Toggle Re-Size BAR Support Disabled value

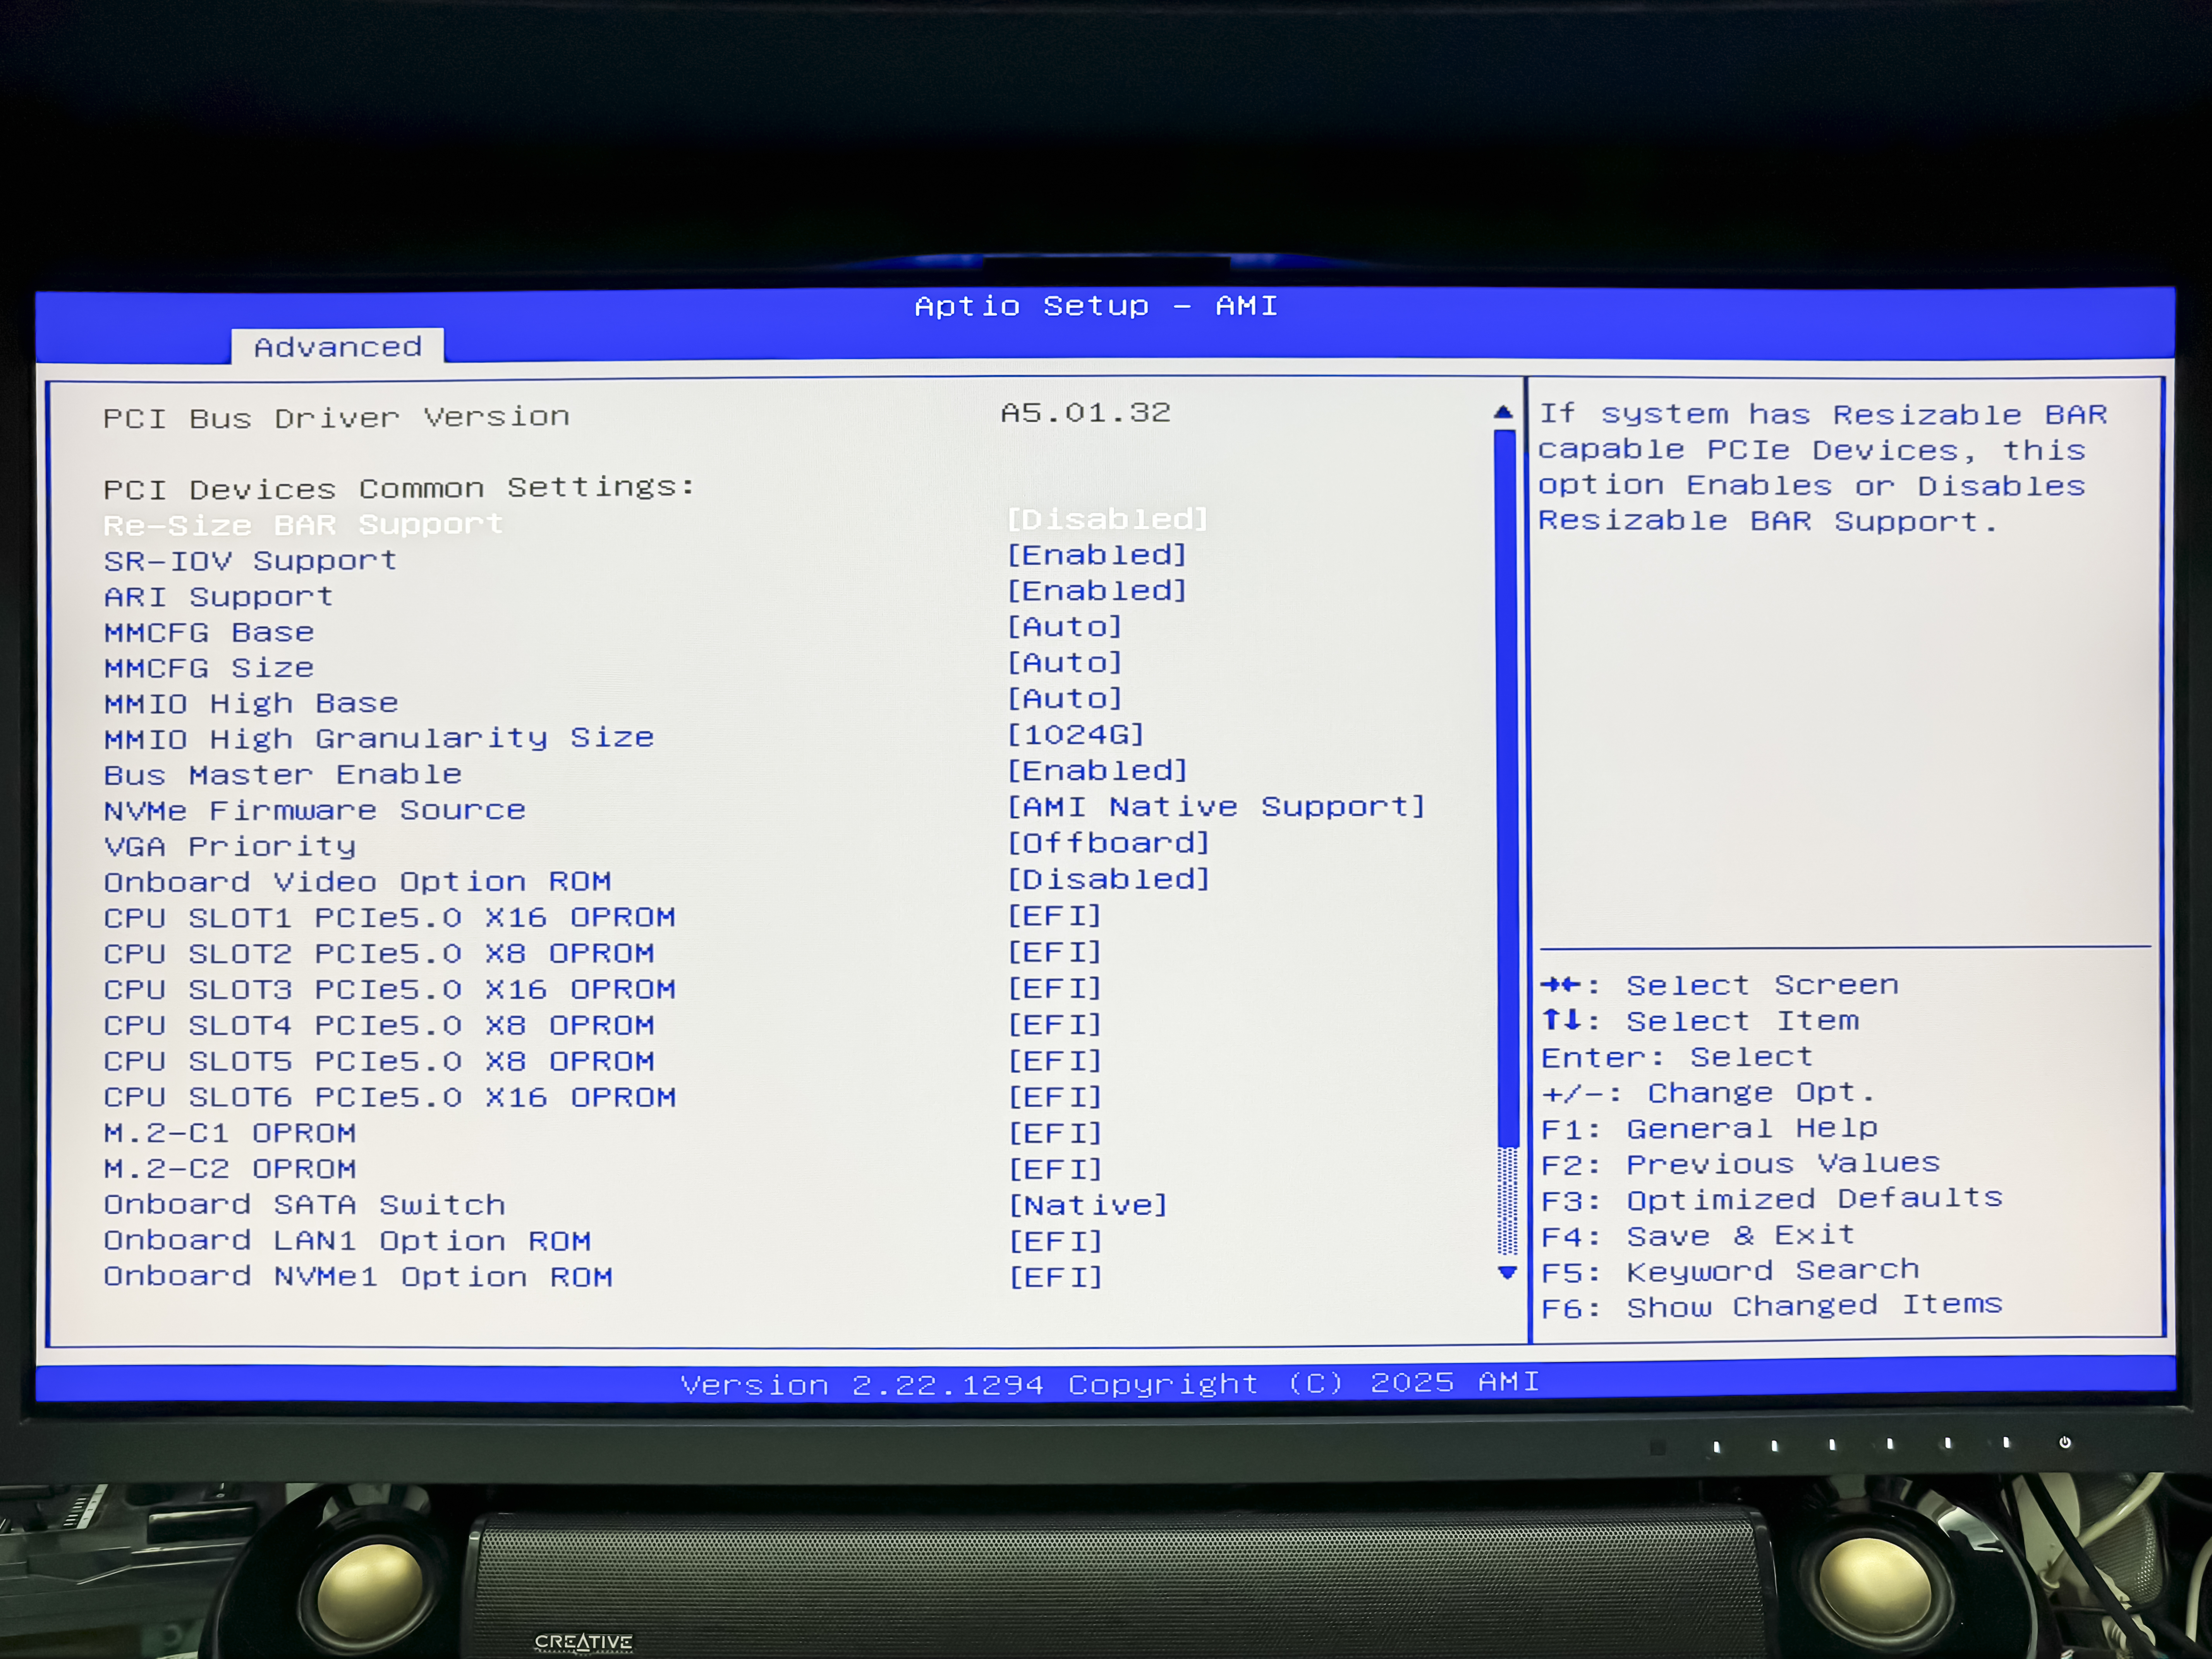[1107, 519]
